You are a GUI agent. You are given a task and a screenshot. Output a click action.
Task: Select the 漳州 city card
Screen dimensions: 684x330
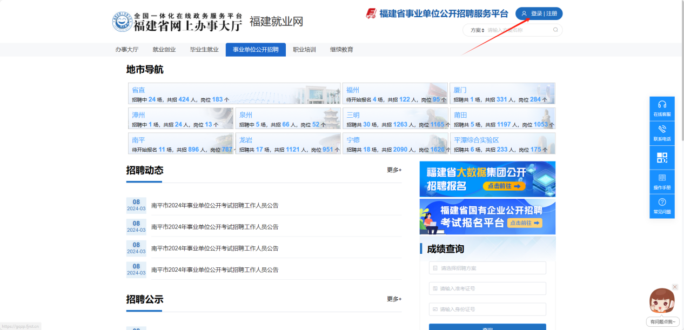click(180, 118)
